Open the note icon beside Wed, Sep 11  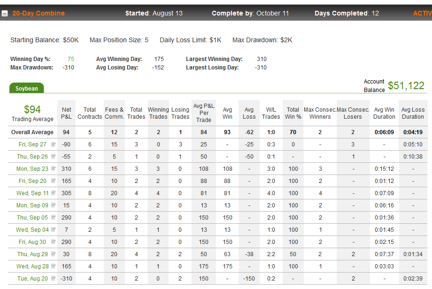54,193
